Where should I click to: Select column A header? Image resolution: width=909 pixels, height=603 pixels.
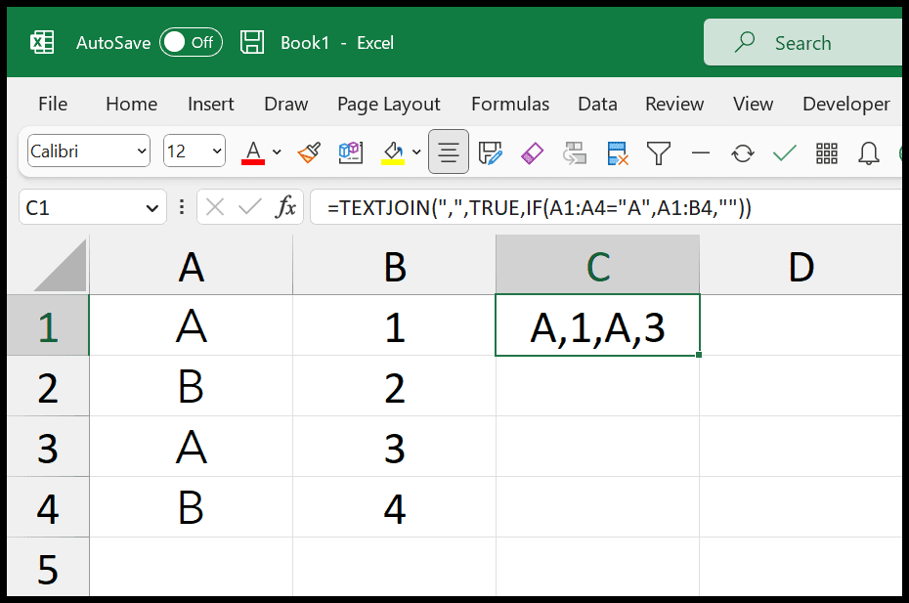click(x=192, y=265)
